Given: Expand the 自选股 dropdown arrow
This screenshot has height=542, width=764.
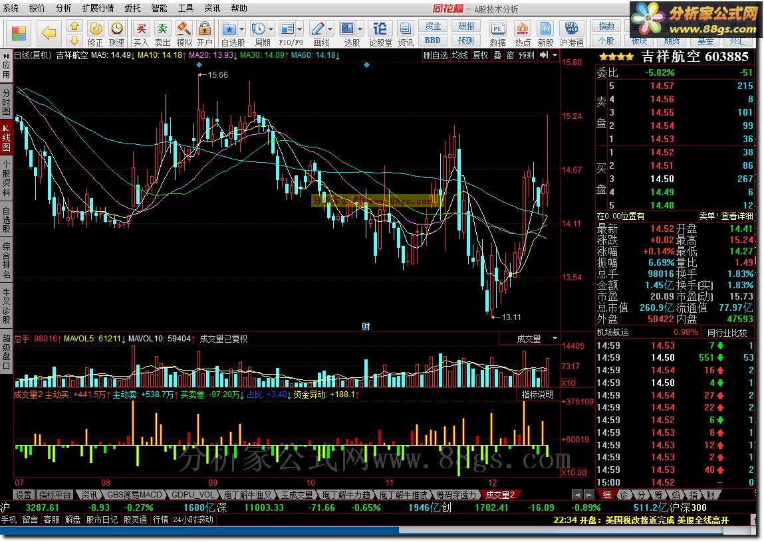Looking at the screenshot, I should pos(241,29).
